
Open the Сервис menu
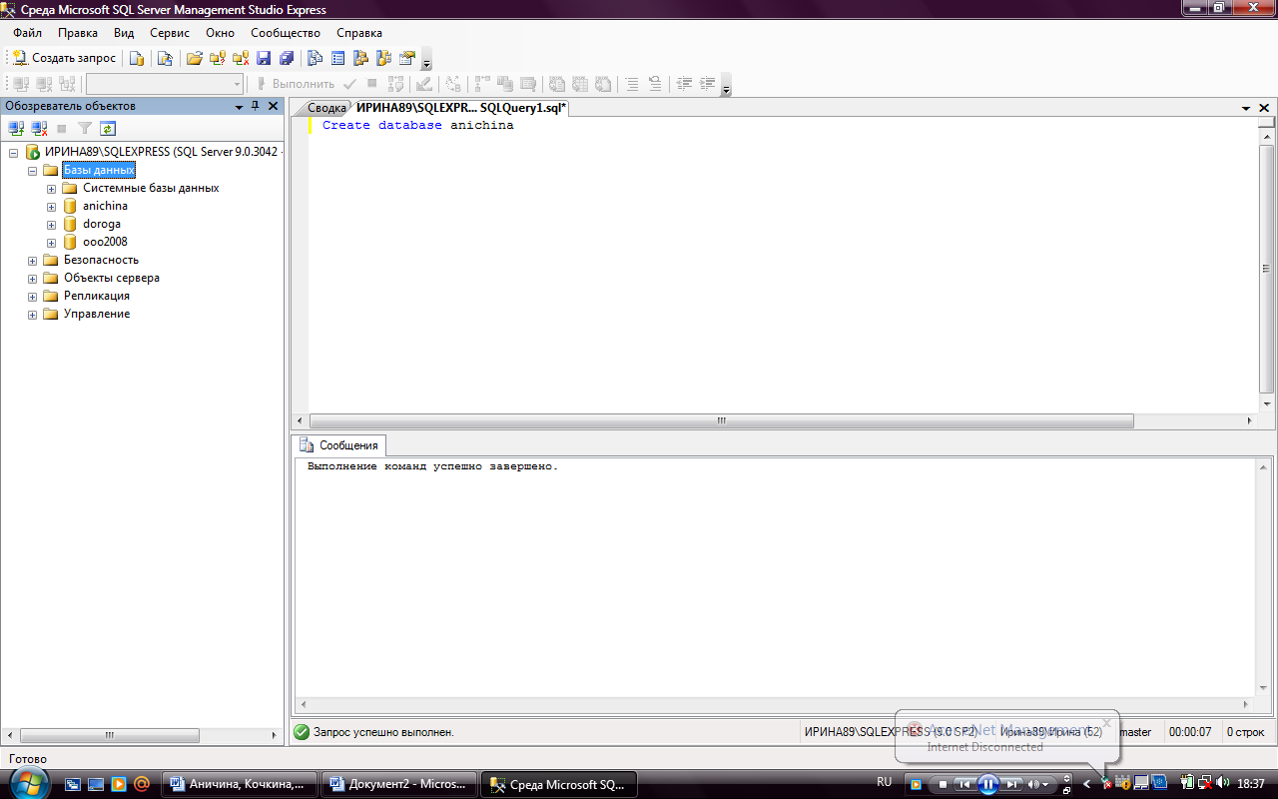(170, 33)
